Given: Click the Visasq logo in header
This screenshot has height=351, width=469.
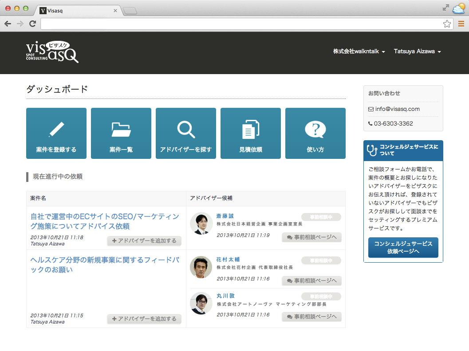Looking at the screenshot, I should (52, 51).
